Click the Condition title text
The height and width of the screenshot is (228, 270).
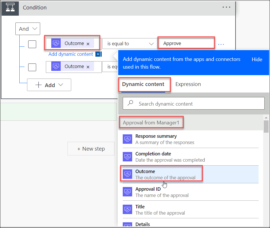[35, 8]
